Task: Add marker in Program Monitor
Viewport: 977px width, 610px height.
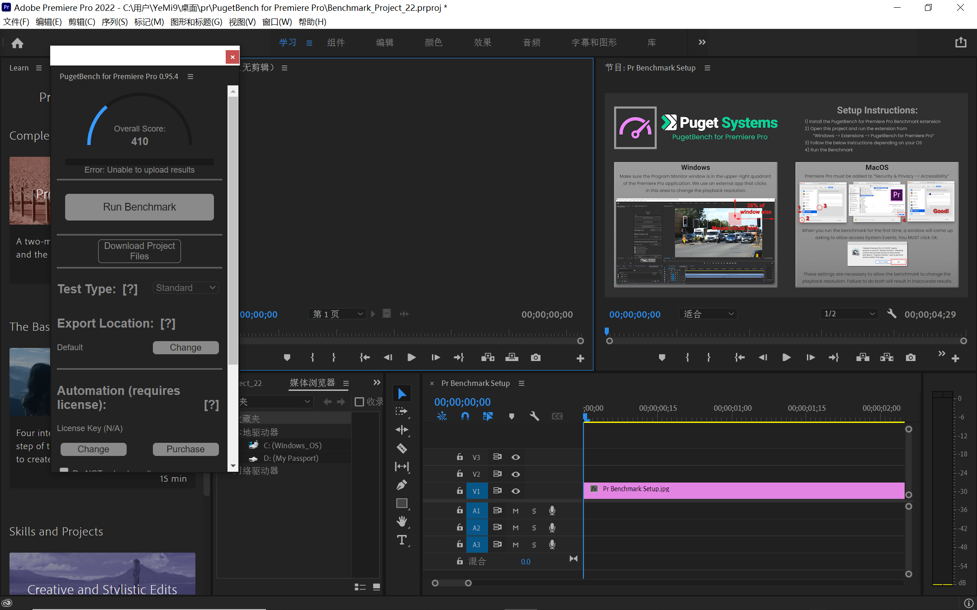Action: pyautogui.click(x=662, y=357)
